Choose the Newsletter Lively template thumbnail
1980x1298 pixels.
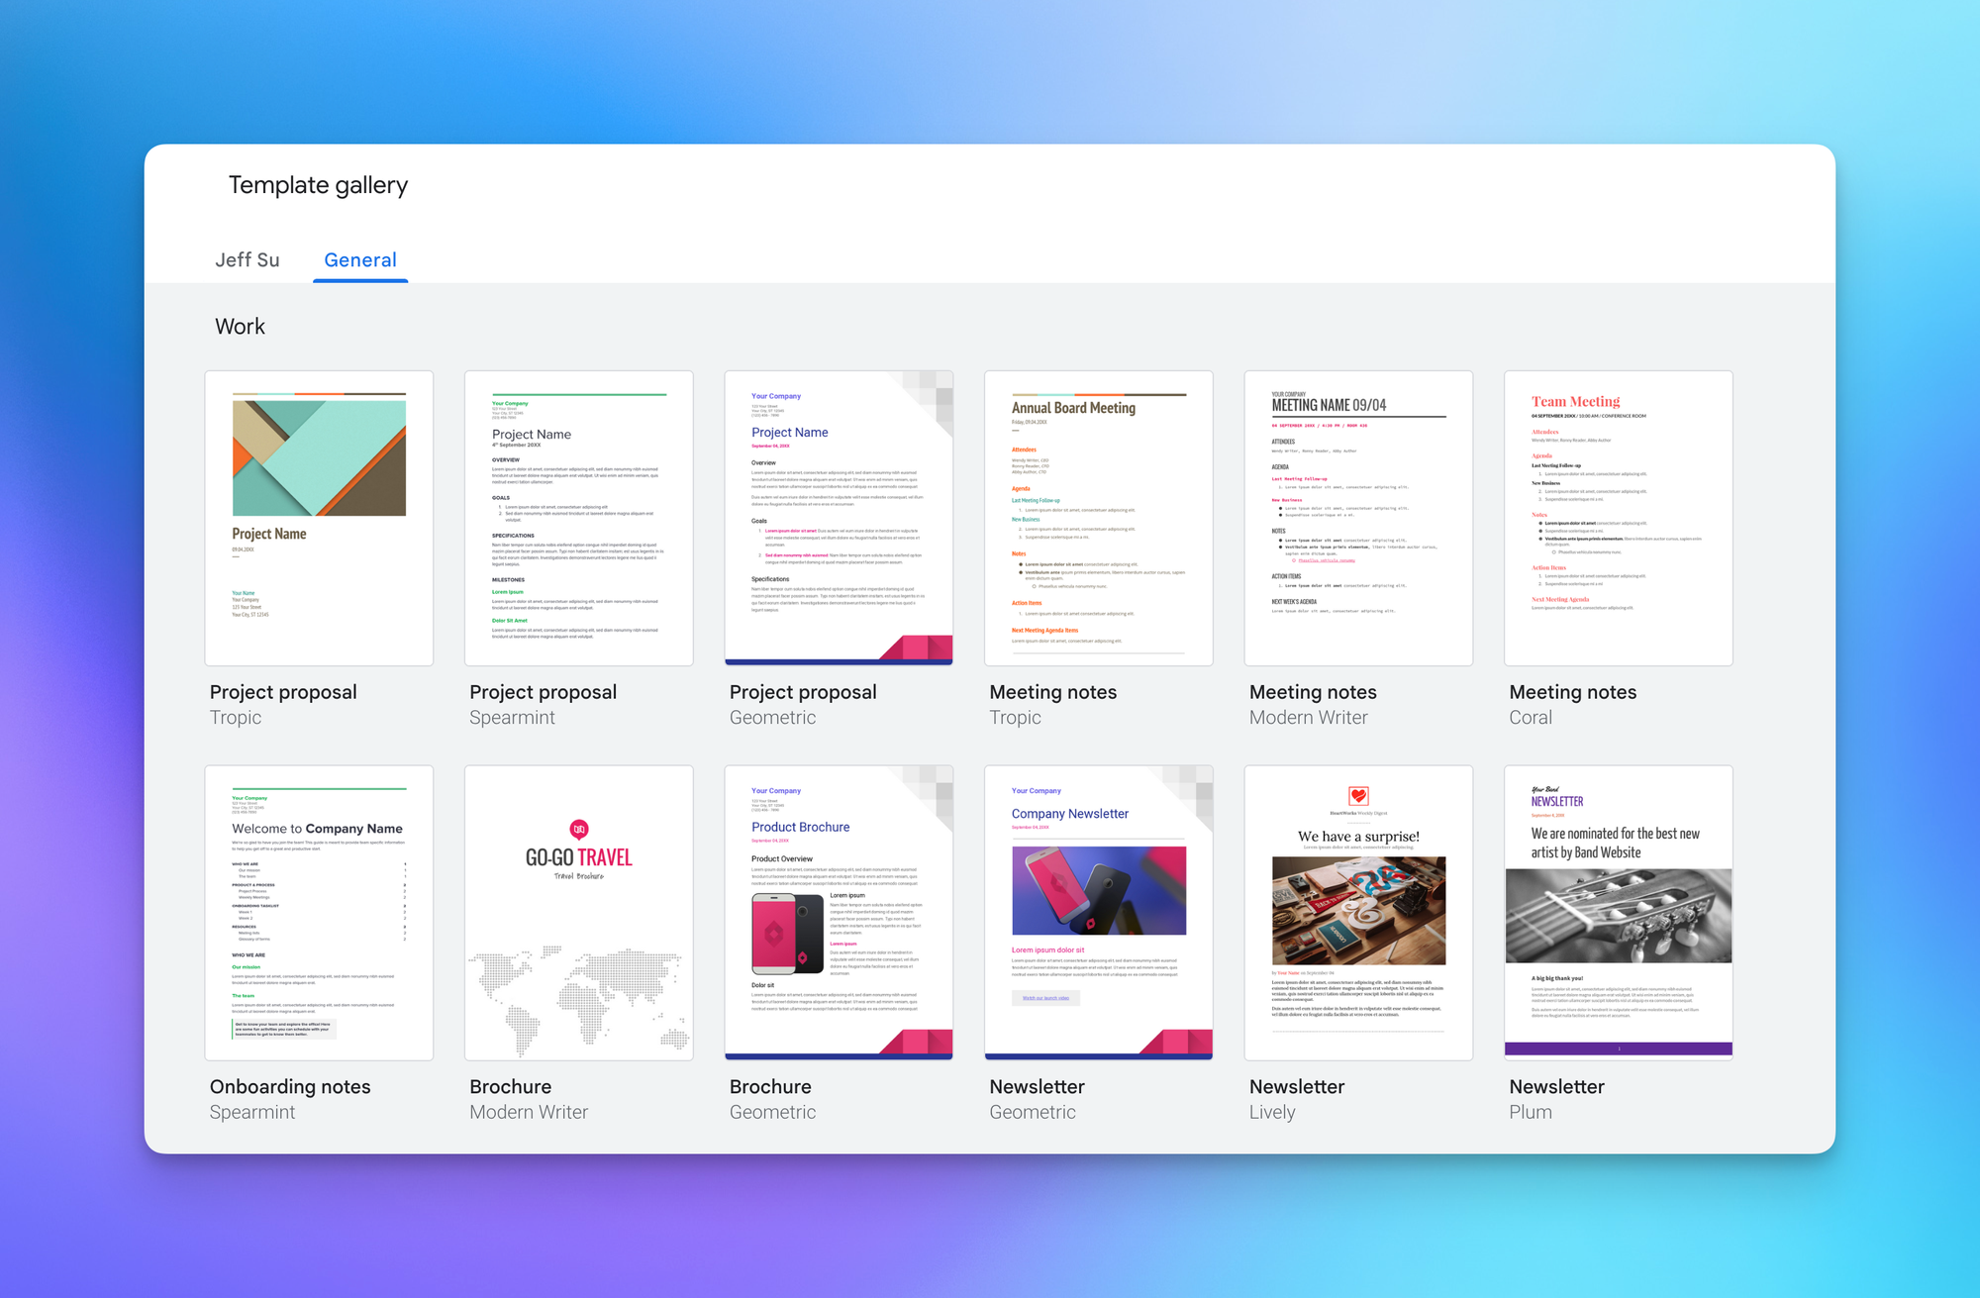point(1358,912)
